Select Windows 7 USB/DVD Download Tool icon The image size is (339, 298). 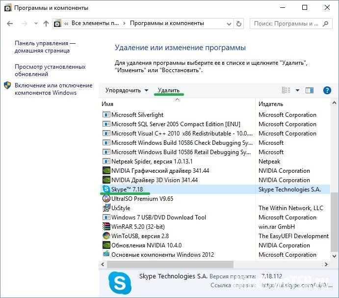coord(106,217)
